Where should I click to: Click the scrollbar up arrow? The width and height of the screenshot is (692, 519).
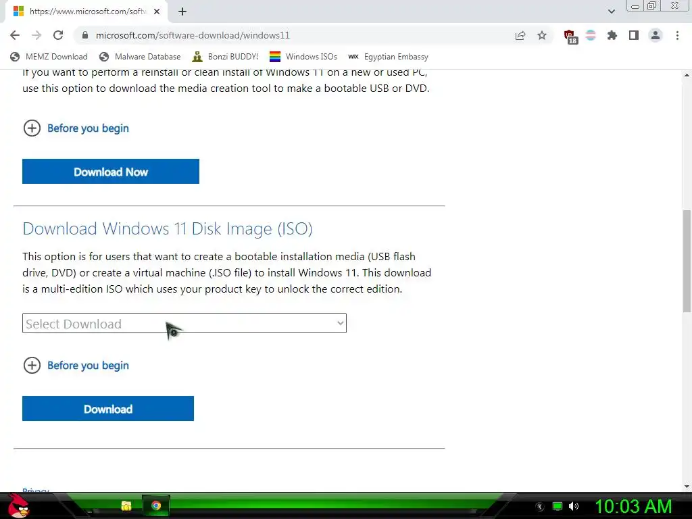tap(687, 76)
